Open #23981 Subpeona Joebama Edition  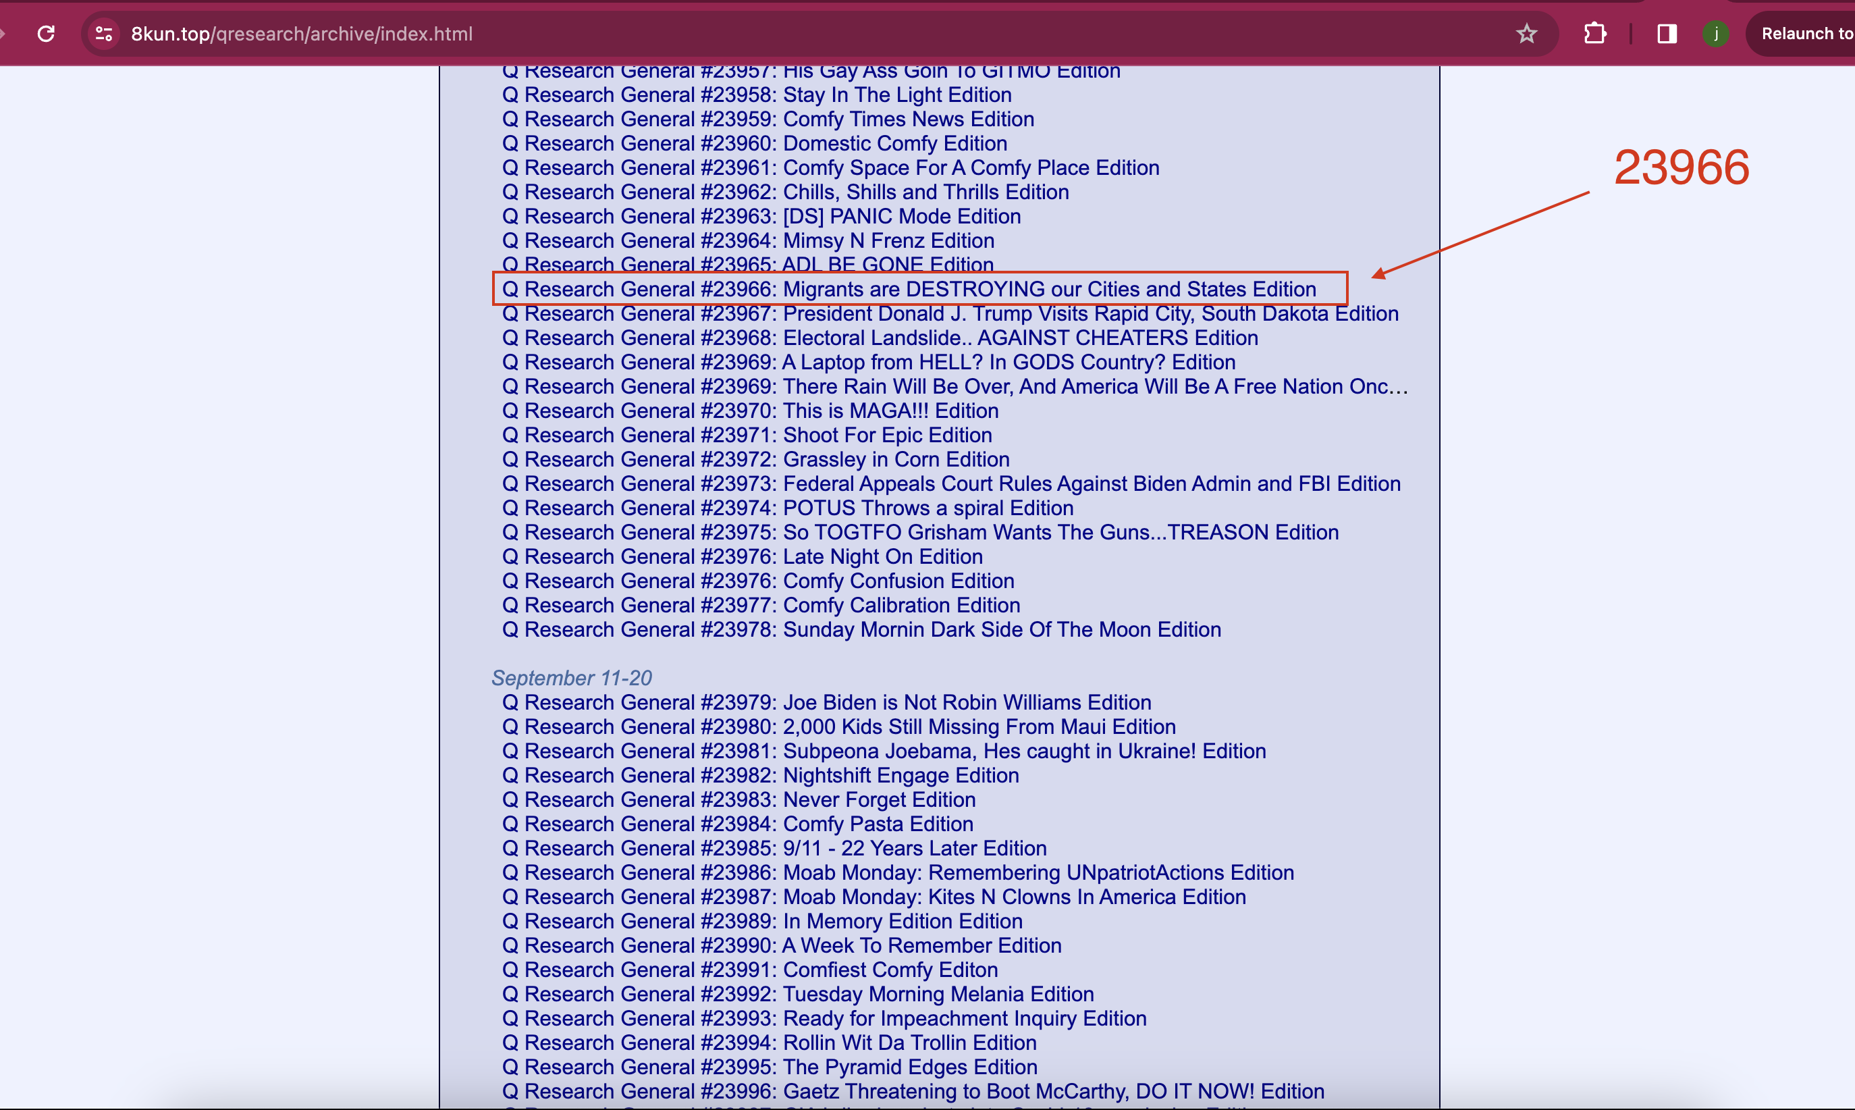point(884,751)
